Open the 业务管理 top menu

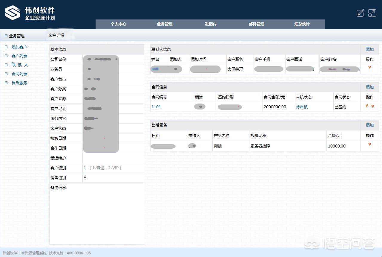point(165,24)
